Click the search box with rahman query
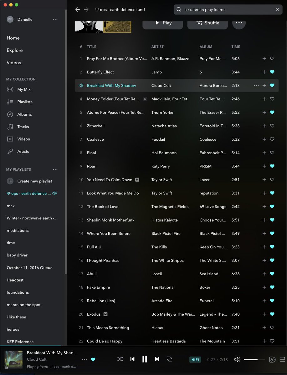Viewport: 287px width, 375px height. (x=228, y=10)
